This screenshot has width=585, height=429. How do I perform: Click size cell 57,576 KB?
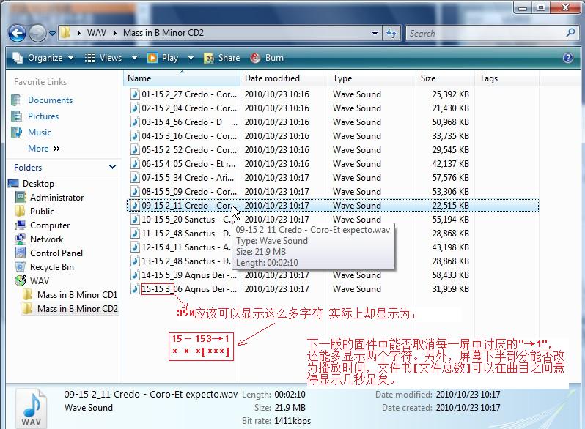point(450,178)
